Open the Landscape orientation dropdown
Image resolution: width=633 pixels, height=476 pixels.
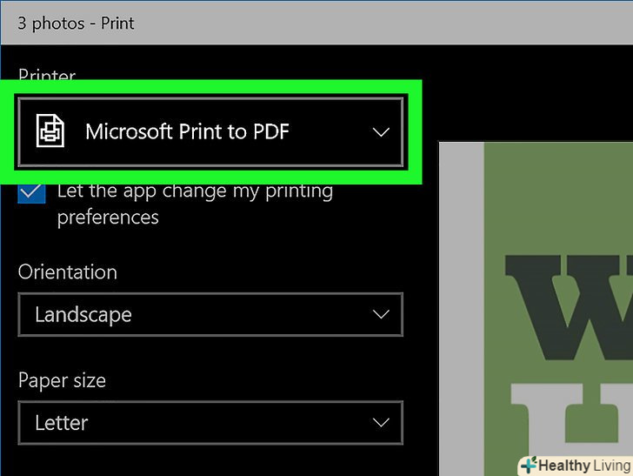pyautogui.click(x=210, y=314)
